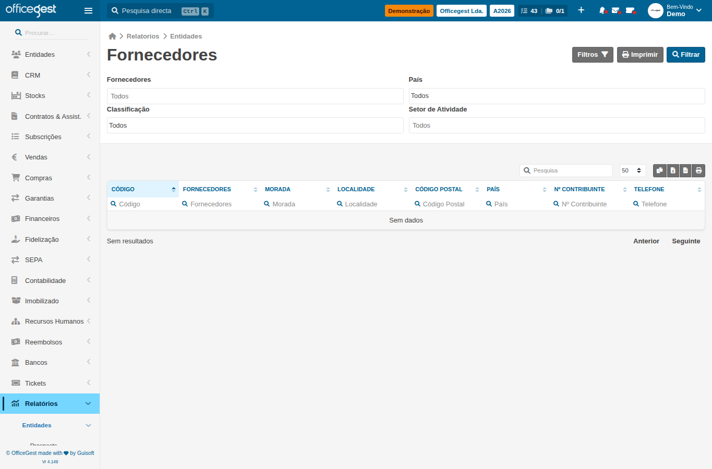Expand the Stocks sidebar menu
The image size is (712, 469).
click(x=50, y=96)
